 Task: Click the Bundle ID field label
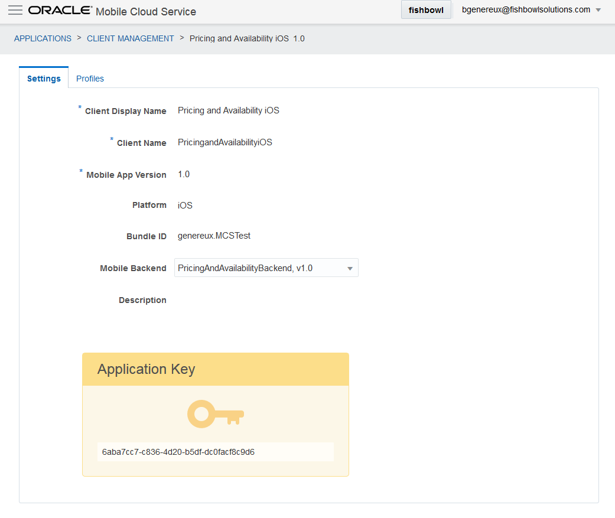click(147, 236)
